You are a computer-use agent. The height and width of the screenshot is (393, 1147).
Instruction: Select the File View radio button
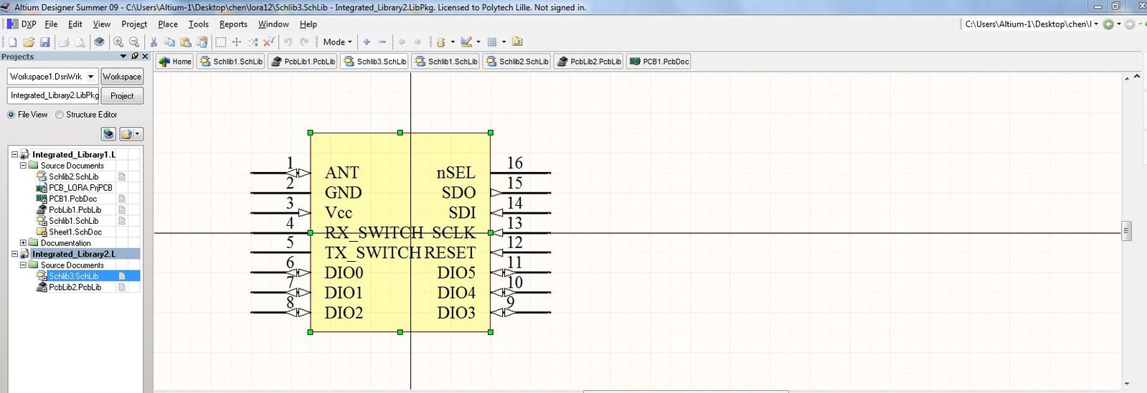[x=11, y=115]
